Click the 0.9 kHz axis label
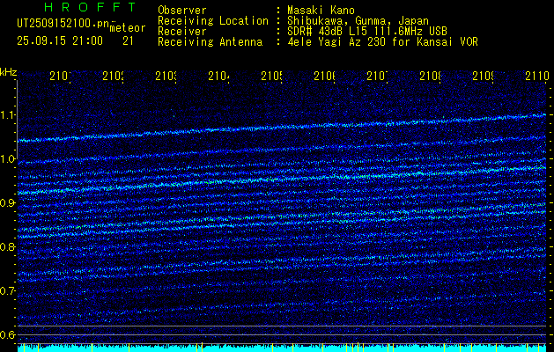This screenshot has height=352, width=554. pyautogui.click(x=7, y=203)
